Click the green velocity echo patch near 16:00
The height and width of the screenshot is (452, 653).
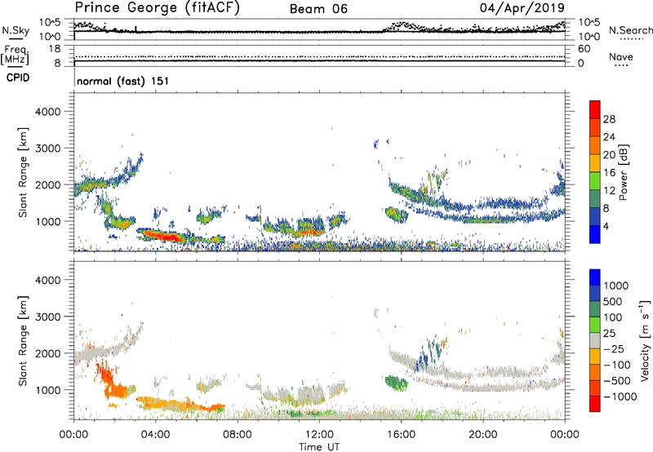click(396, 383)
